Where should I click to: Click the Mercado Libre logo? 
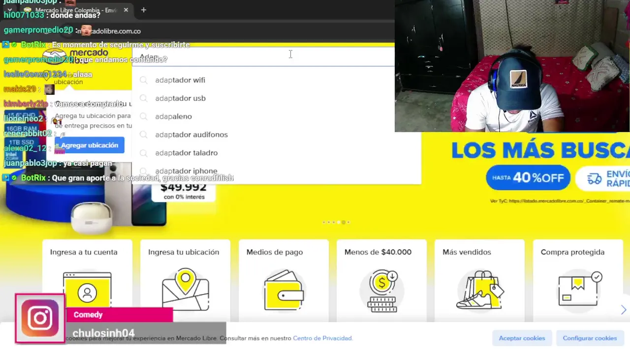click(75, 56)
